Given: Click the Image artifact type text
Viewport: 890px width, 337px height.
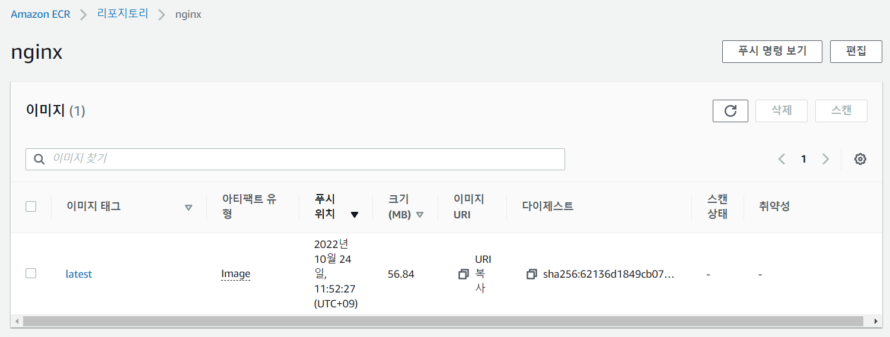Looking at the screenshot, I should [235, 274].
